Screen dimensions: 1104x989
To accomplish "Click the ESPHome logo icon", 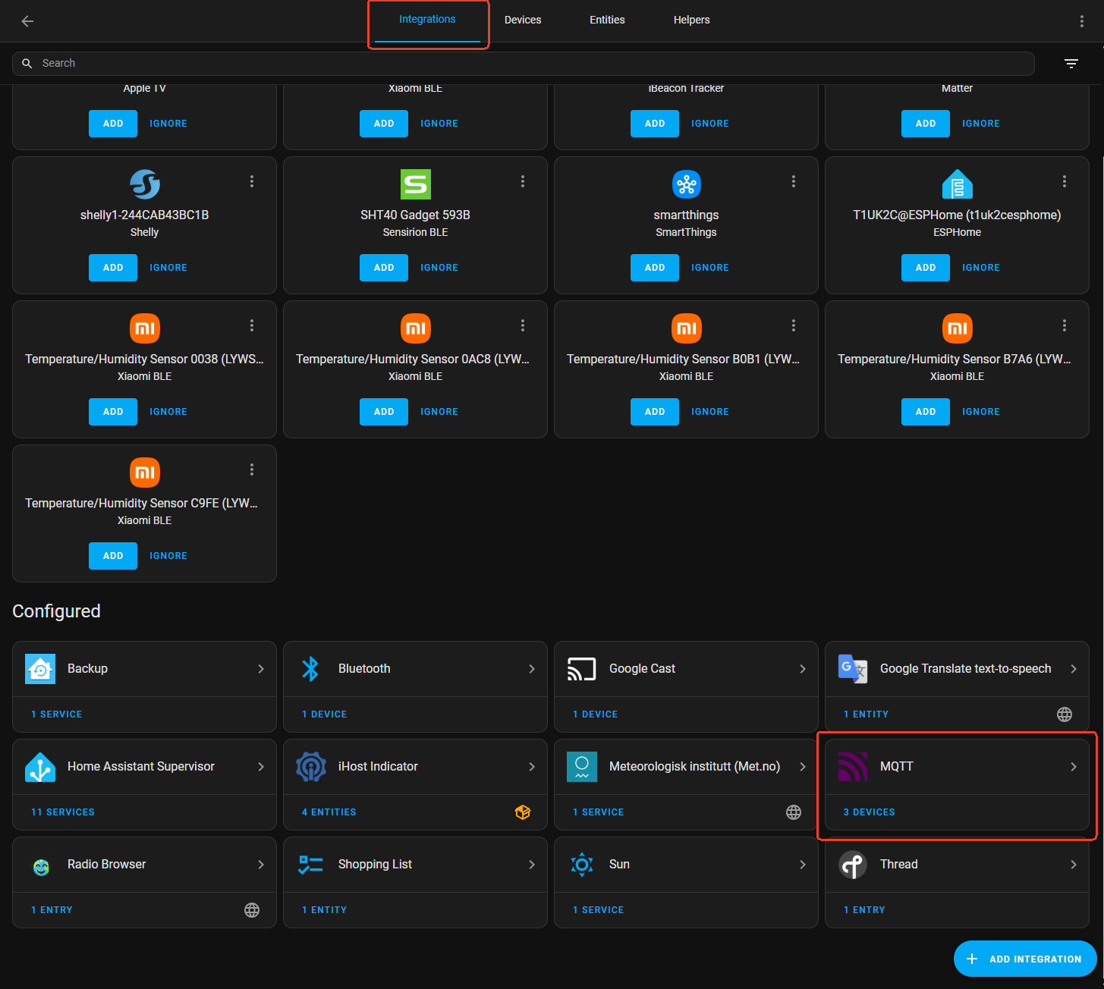I will (958, 184).
